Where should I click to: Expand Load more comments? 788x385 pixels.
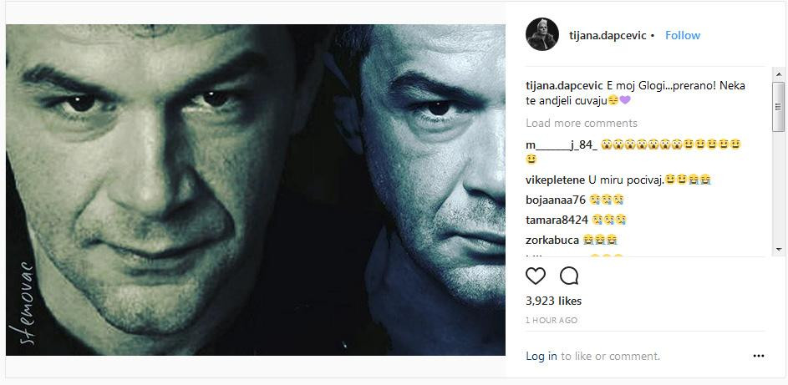pos(581,123)
